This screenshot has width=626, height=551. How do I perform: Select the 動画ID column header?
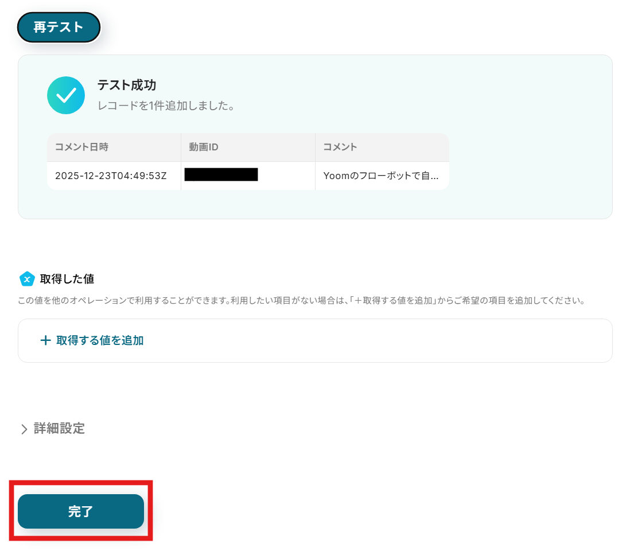coord(204,147)
